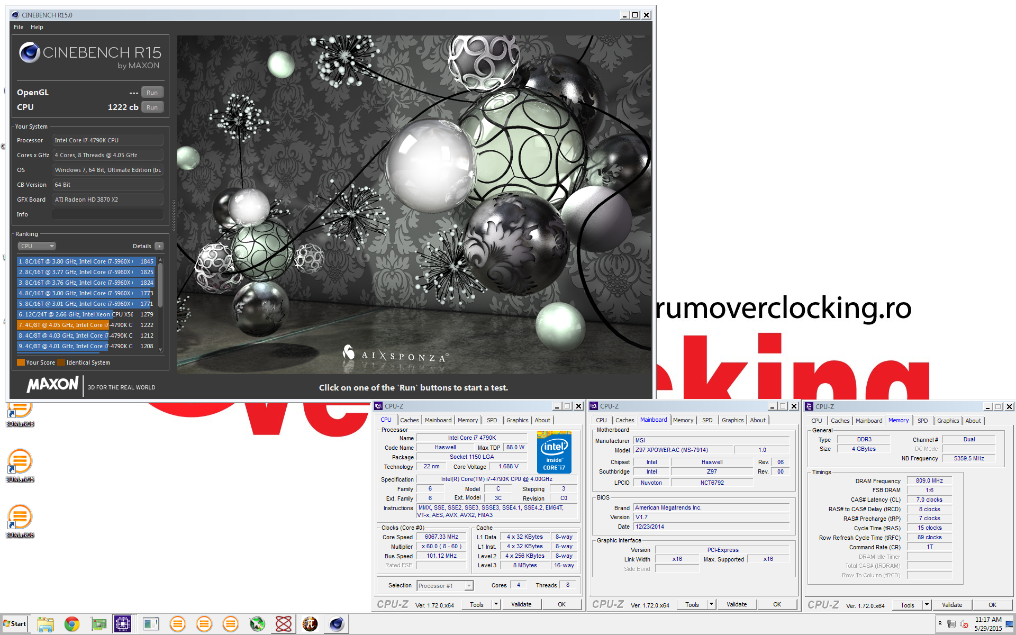
Task: Click the muted volume tray icon
Action: 964,624
